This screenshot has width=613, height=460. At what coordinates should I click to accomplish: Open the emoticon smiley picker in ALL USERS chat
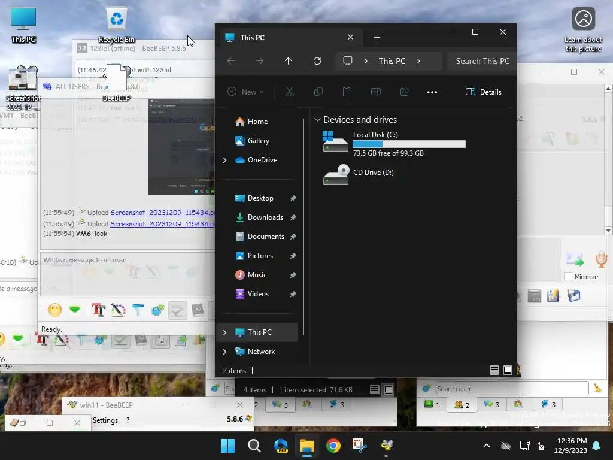(54, 310)
